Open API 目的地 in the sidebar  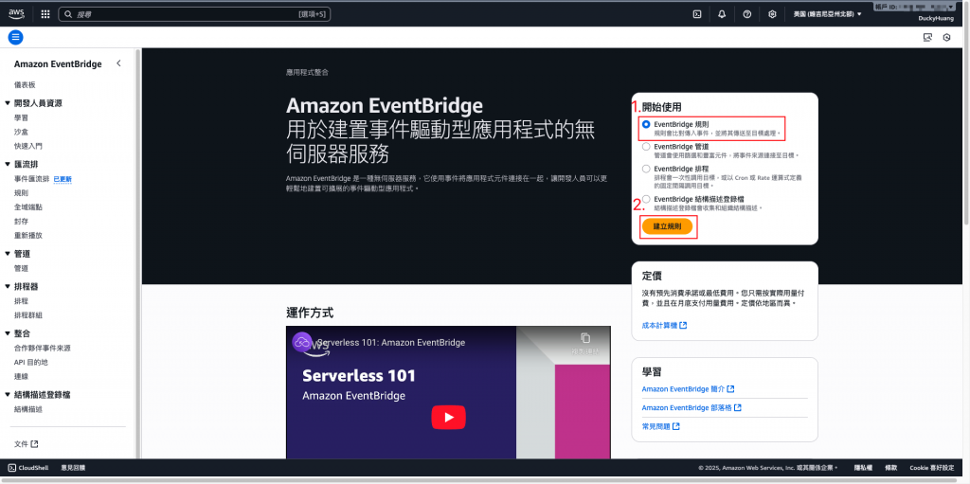31,363
